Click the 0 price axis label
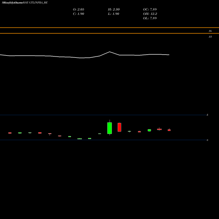The image size is (219, 219). tap(207, 140)
